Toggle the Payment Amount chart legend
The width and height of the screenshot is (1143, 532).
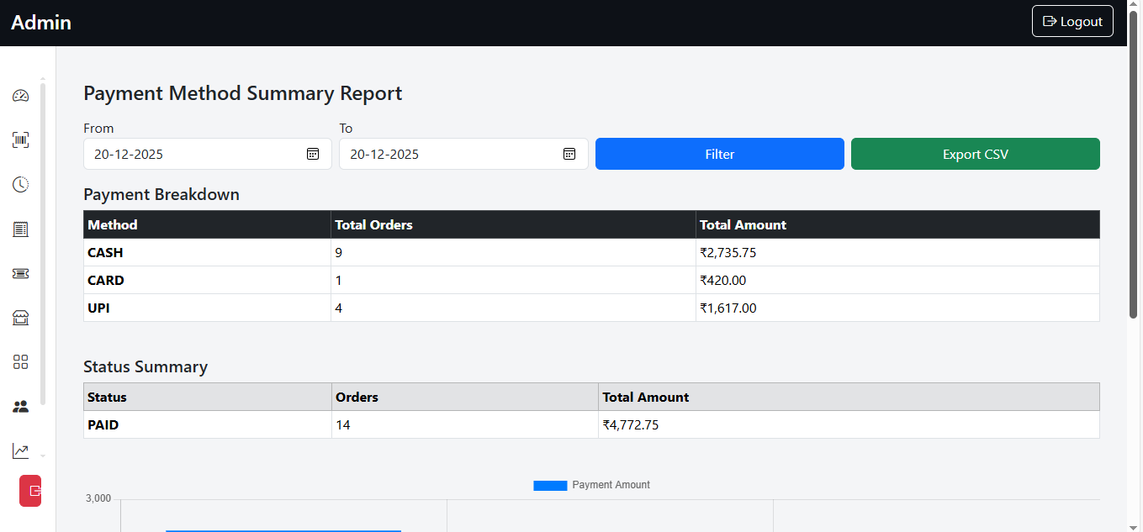(x=590, y=485)
